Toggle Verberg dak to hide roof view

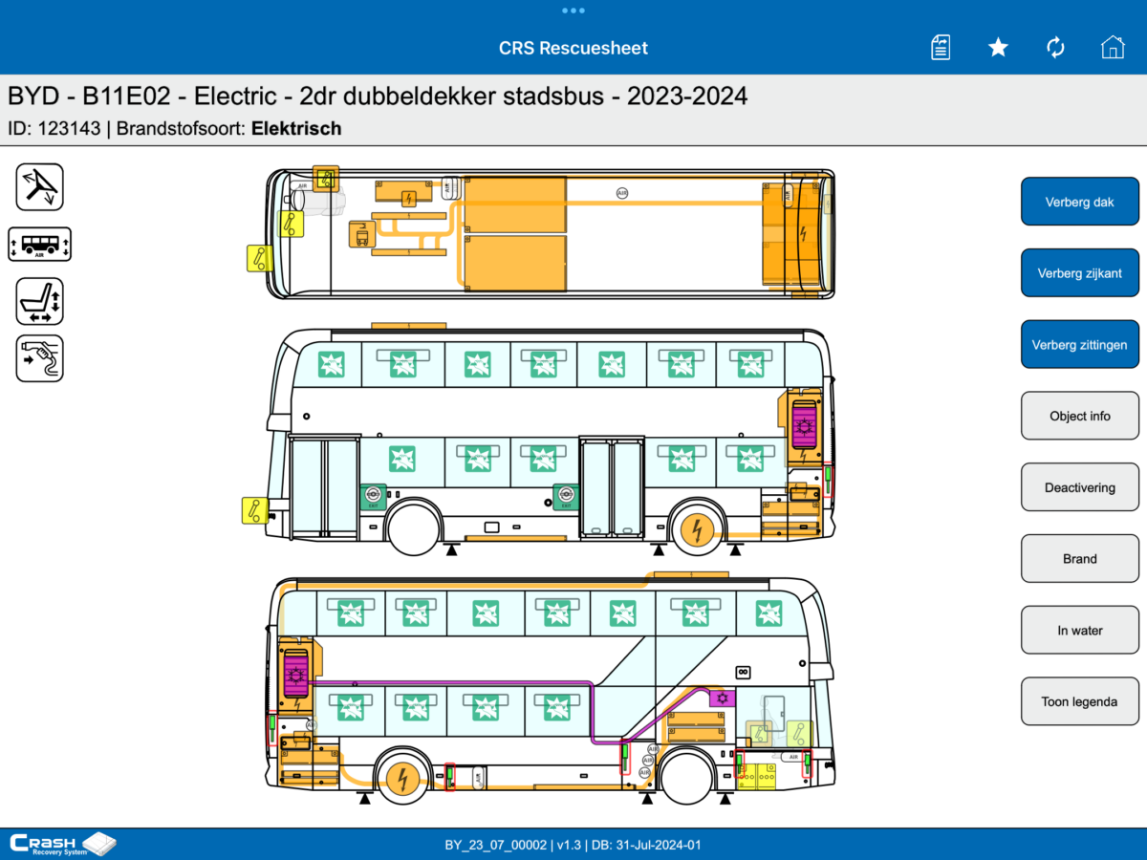click(x=1080, y=202)
